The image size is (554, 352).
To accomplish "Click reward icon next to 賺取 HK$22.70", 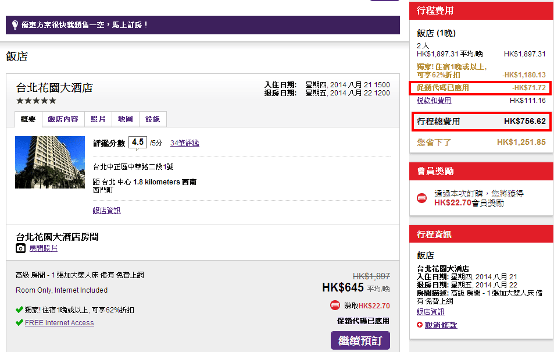I will coord(335,305).
